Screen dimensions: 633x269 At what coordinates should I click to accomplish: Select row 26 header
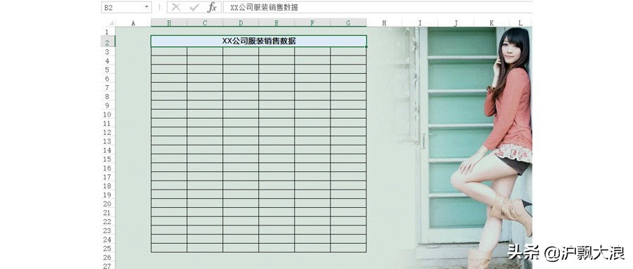(107, 257)
